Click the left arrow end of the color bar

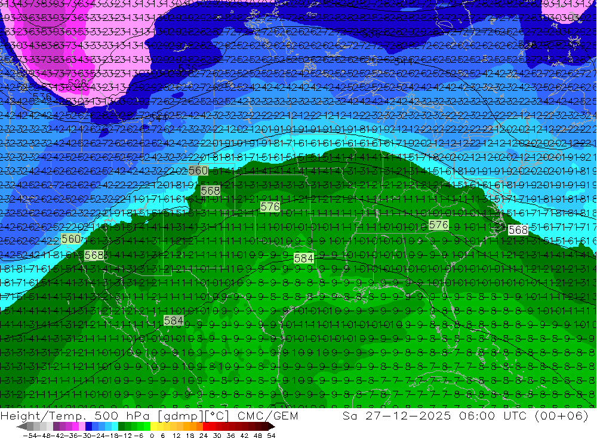coord(21,427)
